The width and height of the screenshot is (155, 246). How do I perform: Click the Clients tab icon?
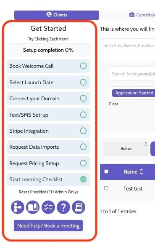(49, 14)
